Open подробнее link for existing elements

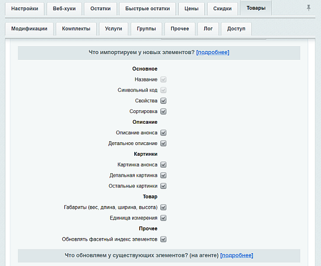(x=236, y=255)
